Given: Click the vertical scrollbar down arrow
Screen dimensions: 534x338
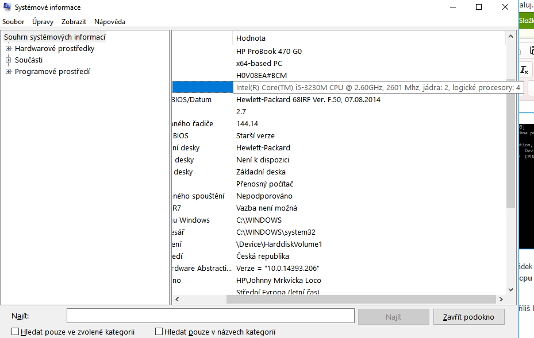Looking at the screenshot, I should 510,290.
